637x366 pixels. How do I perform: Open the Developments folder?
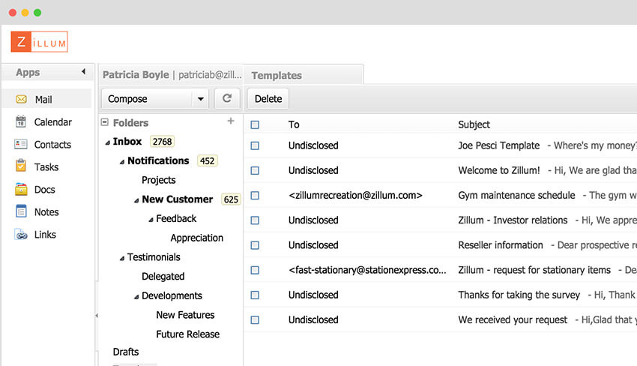coord(172,295)
